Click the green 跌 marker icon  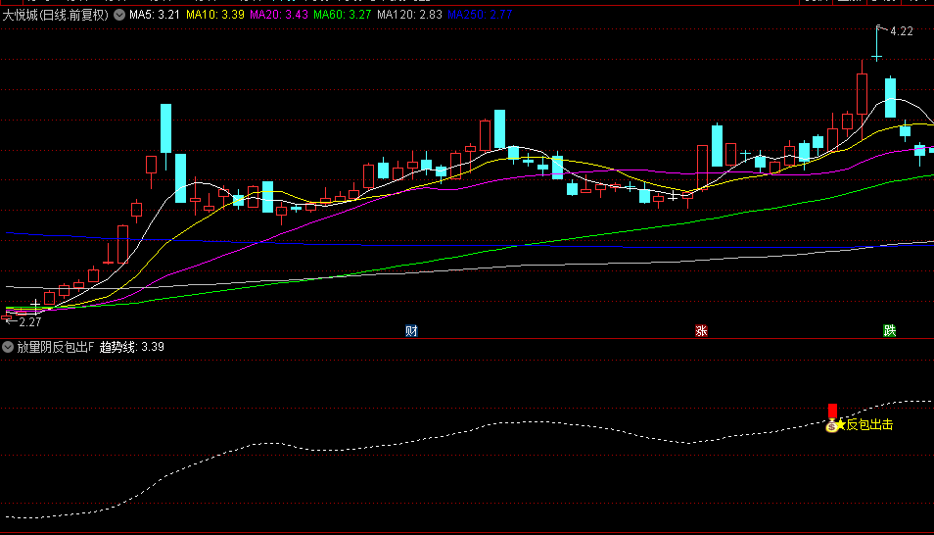tap(889, 331)
